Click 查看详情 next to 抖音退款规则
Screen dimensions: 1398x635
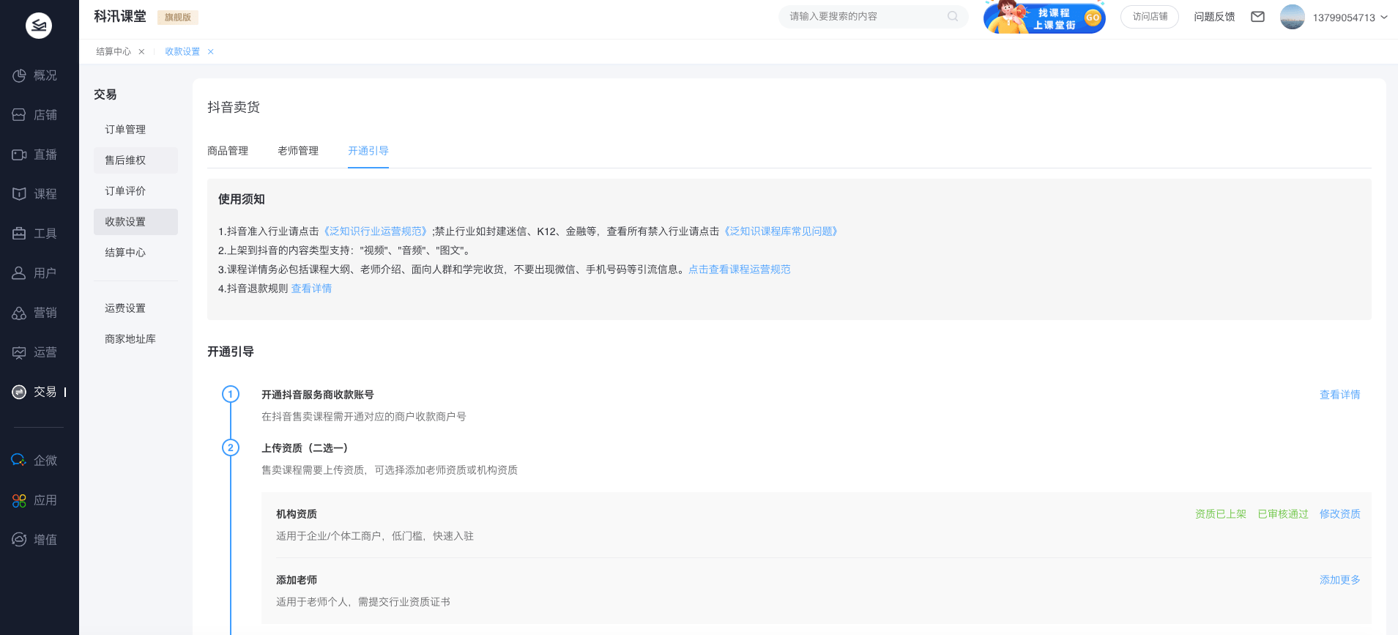click(311, 289)
